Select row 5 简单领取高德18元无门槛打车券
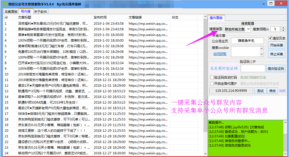Screen dimensions: 289x157 coord(103,46)
